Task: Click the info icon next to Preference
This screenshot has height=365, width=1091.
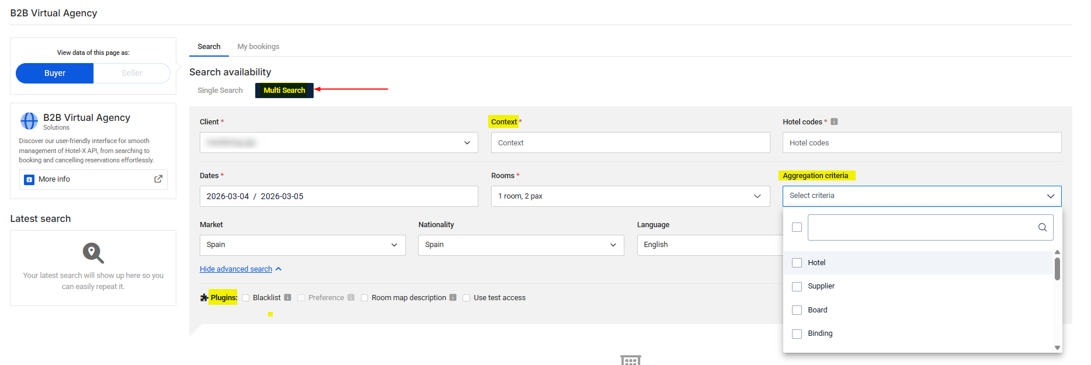Action: point(351,298)
